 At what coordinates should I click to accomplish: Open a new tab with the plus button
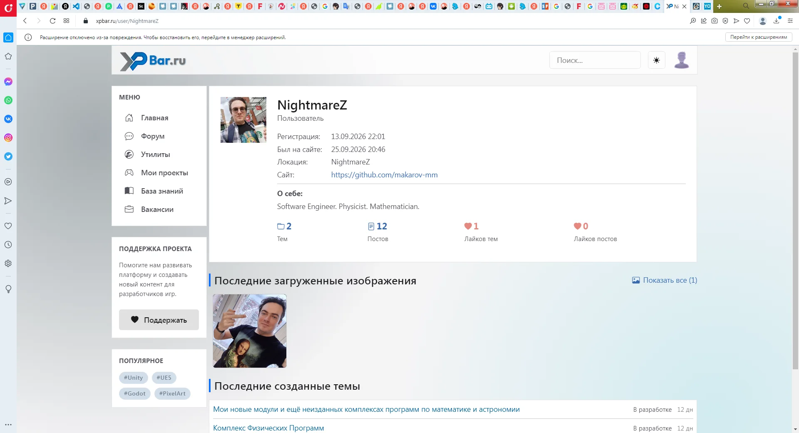point(719,6)
